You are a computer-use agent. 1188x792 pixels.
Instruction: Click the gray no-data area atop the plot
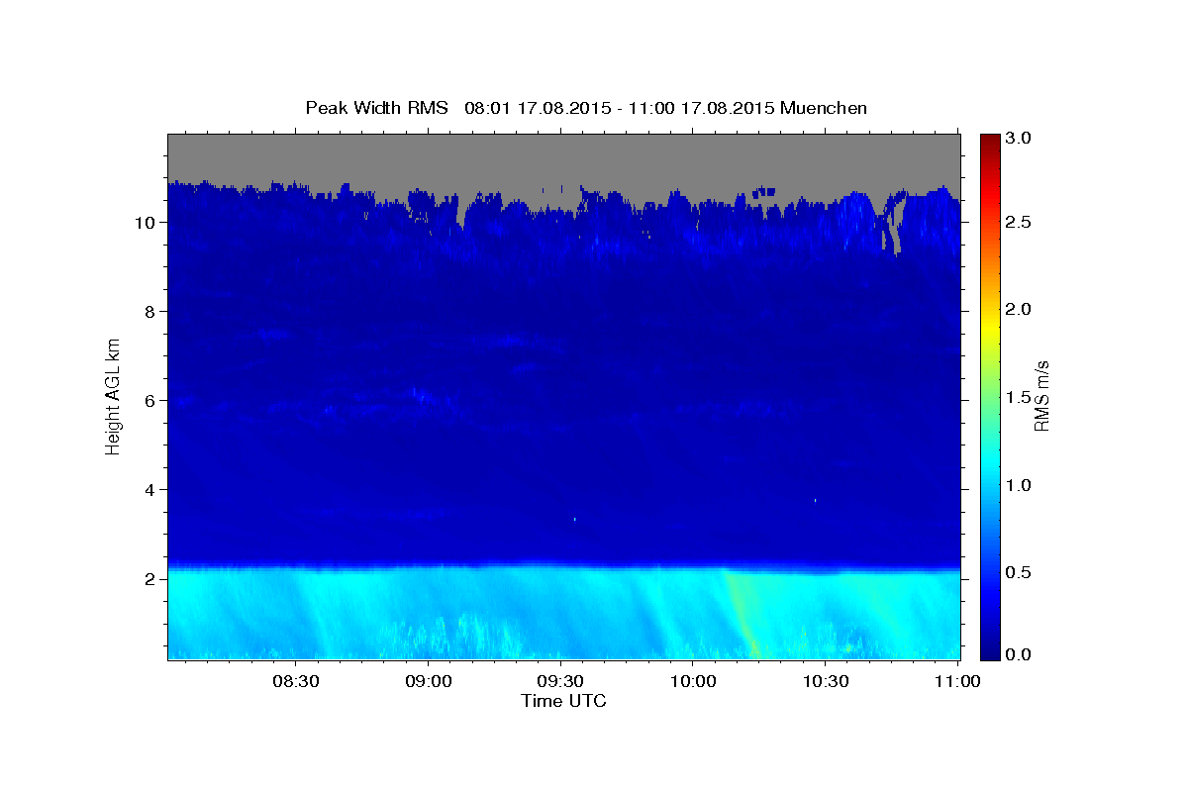(x=563, y=156)
